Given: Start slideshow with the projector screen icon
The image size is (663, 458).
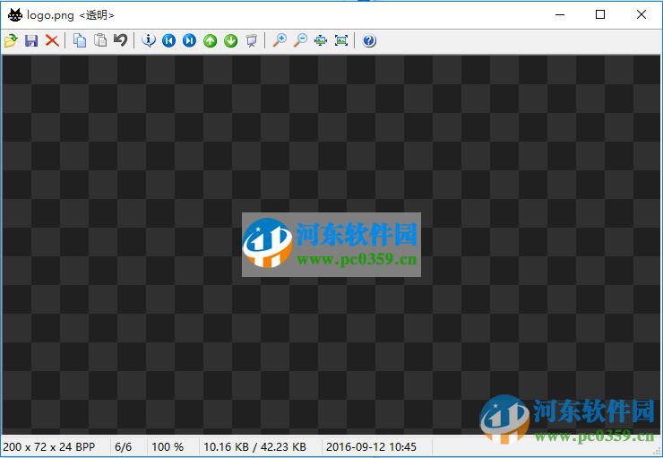Looking at the screenshot, I should (x=251, y=40).
